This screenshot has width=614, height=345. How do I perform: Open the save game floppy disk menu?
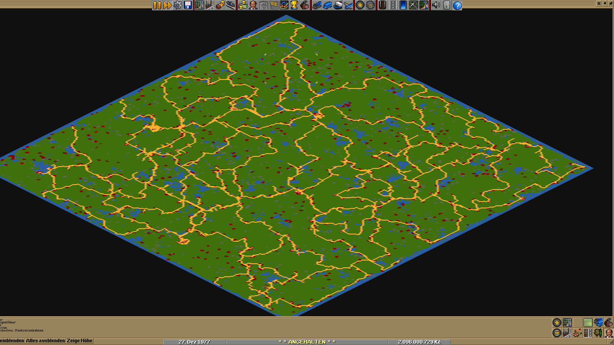(x=188, y=5)
